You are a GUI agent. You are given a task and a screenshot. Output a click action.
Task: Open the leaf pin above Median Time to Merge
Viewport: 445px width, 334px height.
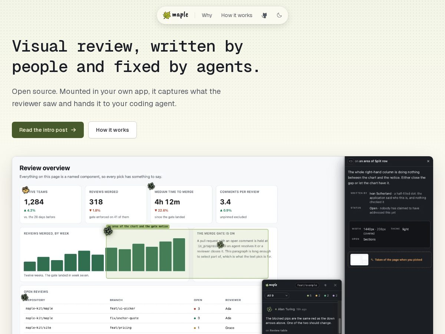[151, 186]
